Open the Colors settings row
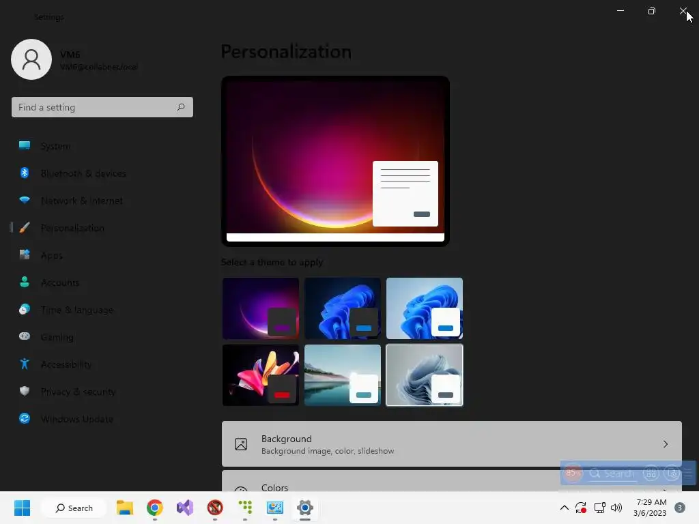Screen dimensions: 699x524 (452, 481)
